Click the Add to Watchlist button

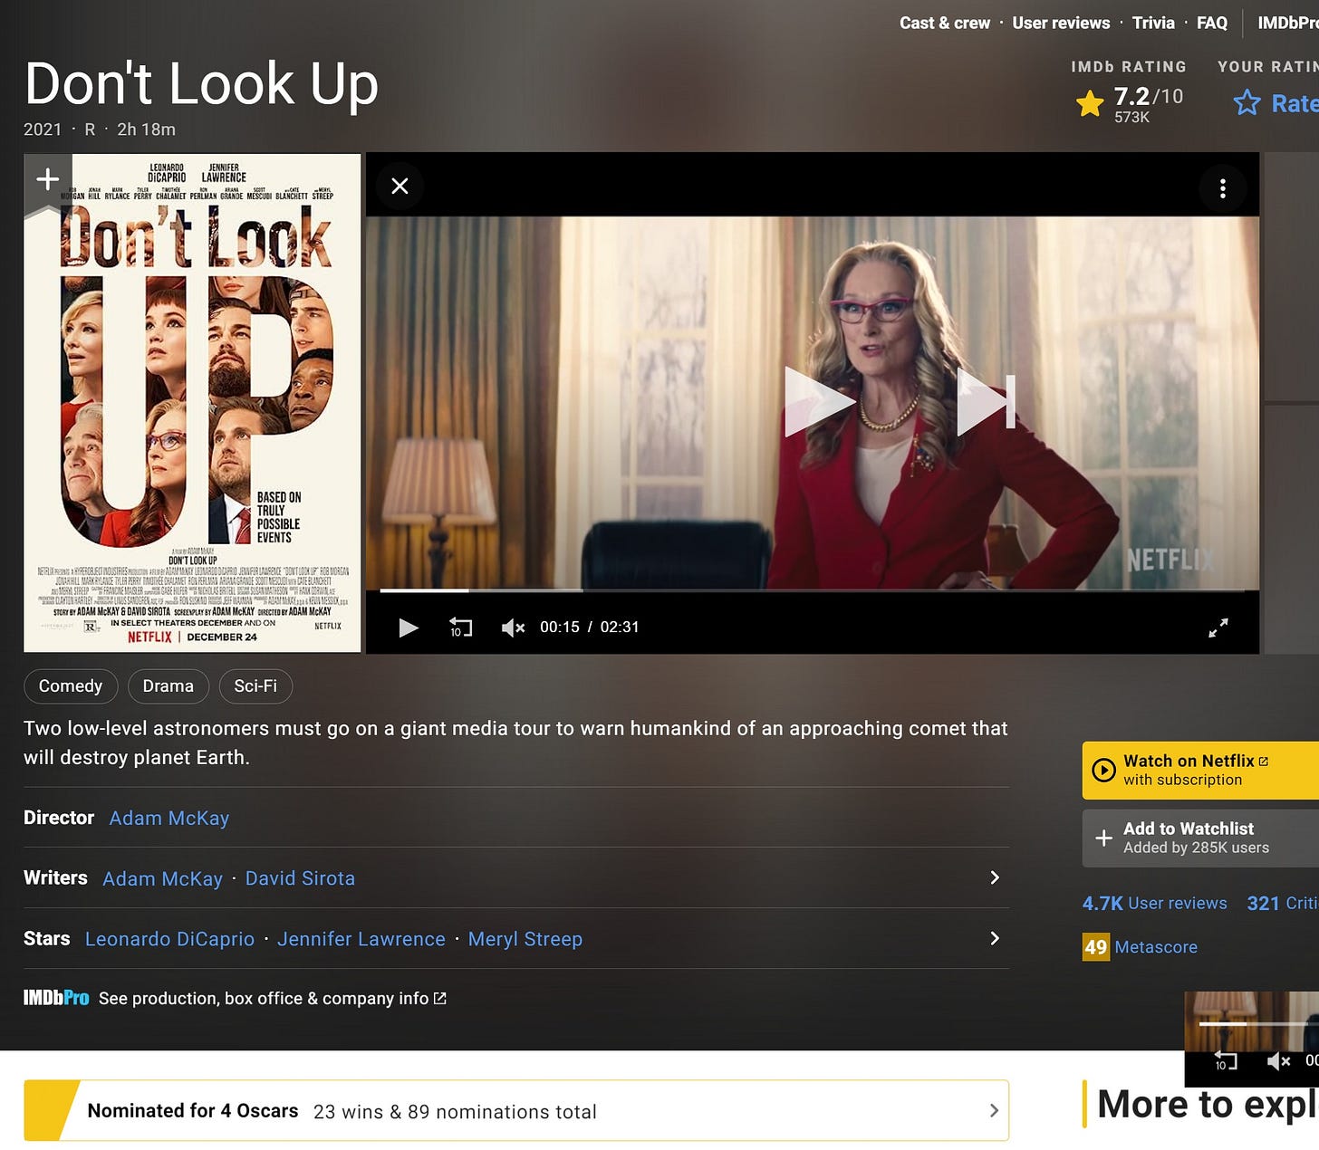(x=1200, y=838)
